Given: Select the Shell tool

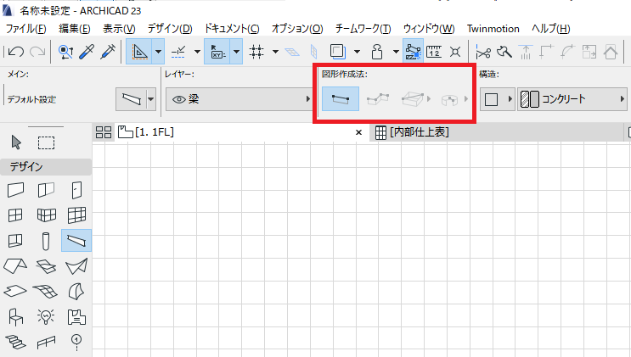Looking at the screenshot, I should coord(76,292).
